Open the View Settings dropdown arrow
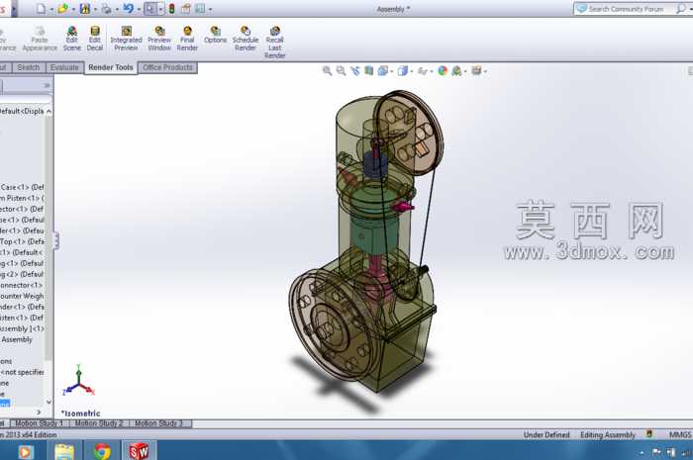This screenshot has width=693, height=460. (x=485, y=71)
